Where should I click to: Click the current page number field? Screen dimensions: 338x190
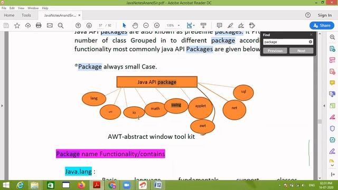(x=100, y=25)
